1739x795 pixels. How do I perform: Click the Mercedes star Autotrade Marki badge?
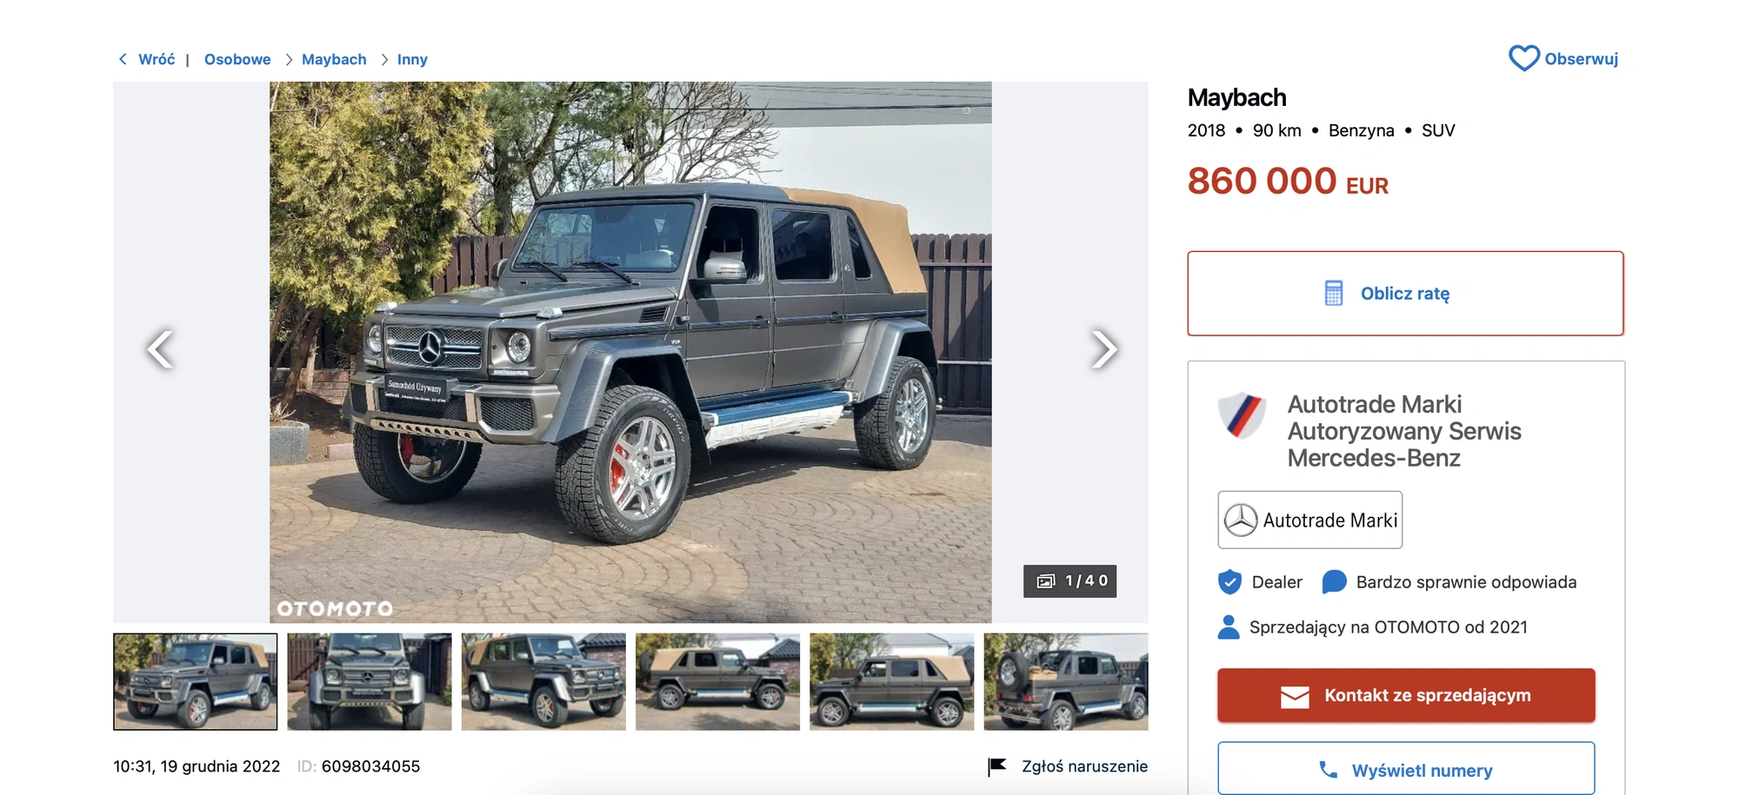tap(1309, 520)
